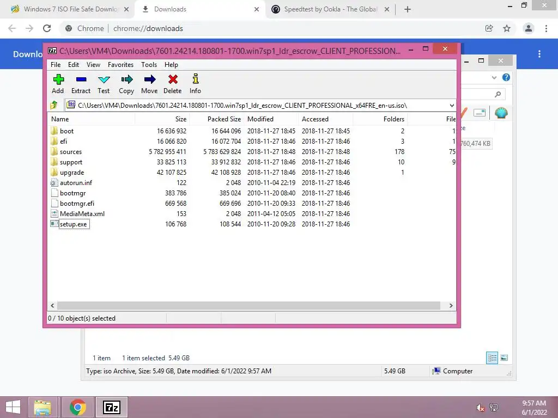Bookmark this page with star icon
The image size is (558, 418).
pos(507,28)
